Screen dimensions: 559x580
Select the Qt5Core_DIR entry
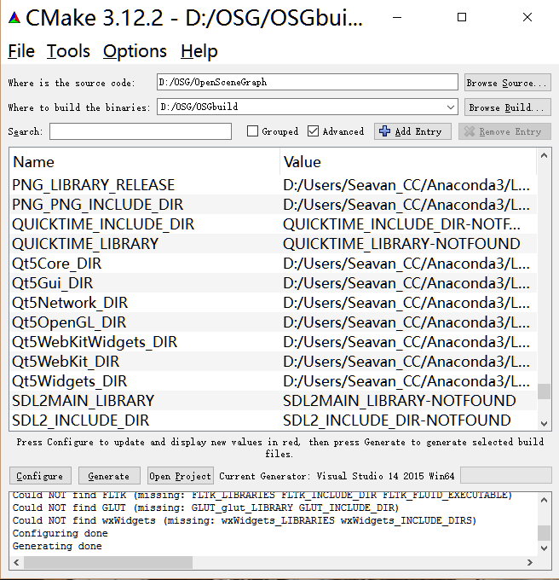pyautogui.click(x=57, y=264)
